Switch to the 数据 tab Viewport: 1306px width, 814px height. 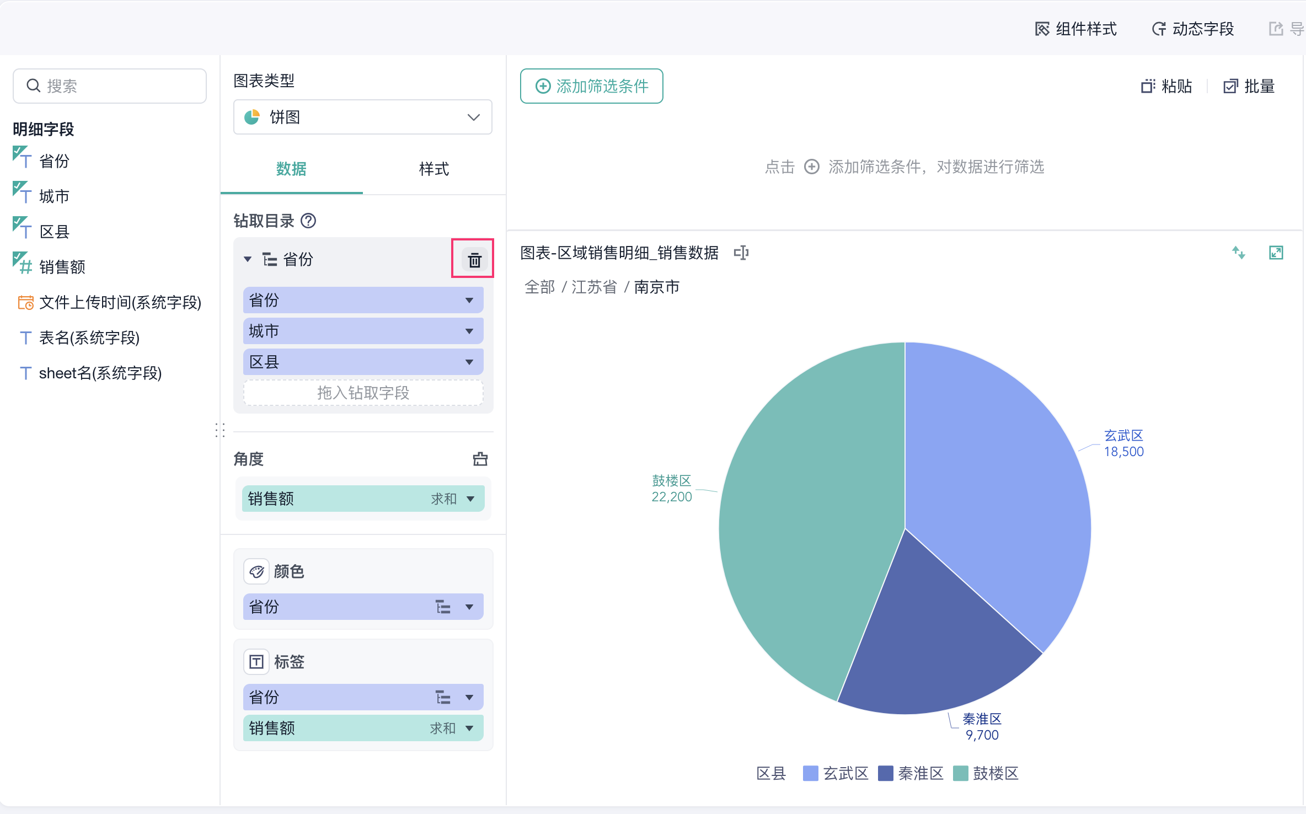pos(291,169)
